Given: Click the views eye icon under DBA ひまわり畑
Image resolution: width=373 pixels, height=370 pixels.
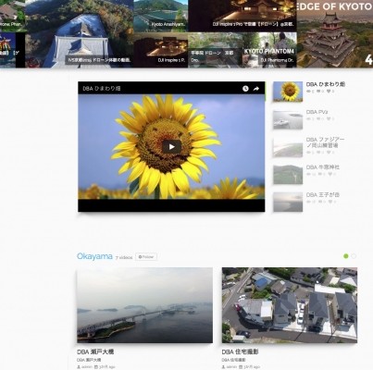Looking at the screenshot, I should point(309,92).
